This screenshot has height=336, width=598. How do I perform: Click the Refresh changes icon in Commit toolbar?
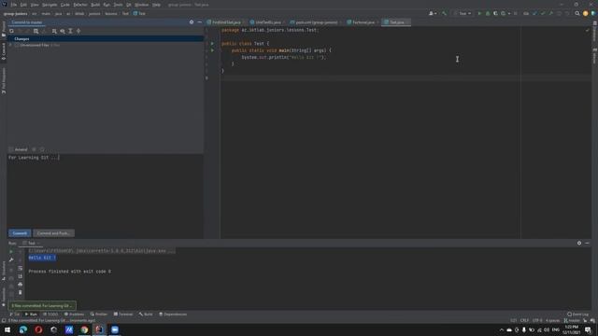click(x=11, y=31)
